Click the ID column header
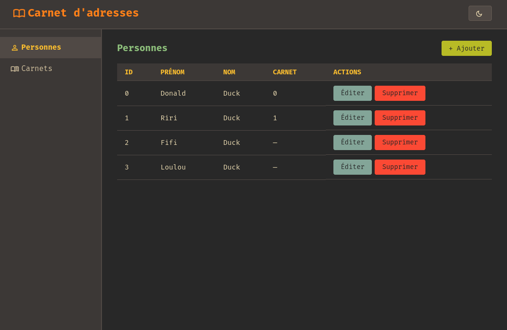 [x=129, y=72]
